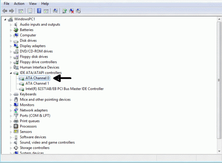Click the Back arrow in toolbar

(5, 11)
